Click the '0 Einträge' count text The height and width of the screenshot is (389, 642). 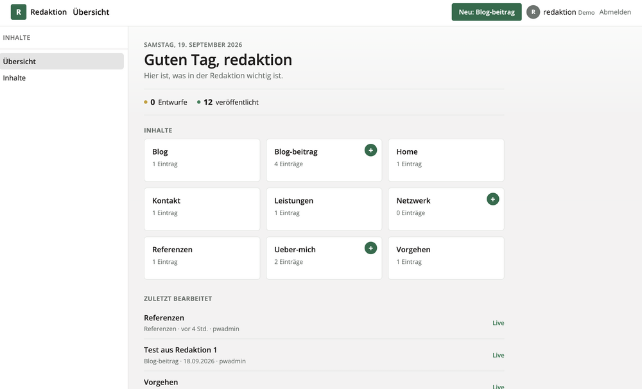tap(411, 213)
